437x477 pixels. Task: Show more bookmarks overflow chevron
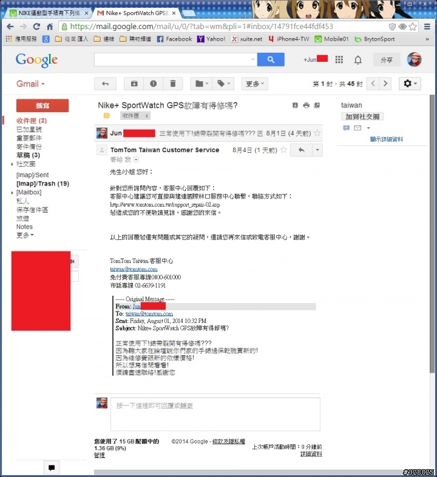[x=427, y=39]
